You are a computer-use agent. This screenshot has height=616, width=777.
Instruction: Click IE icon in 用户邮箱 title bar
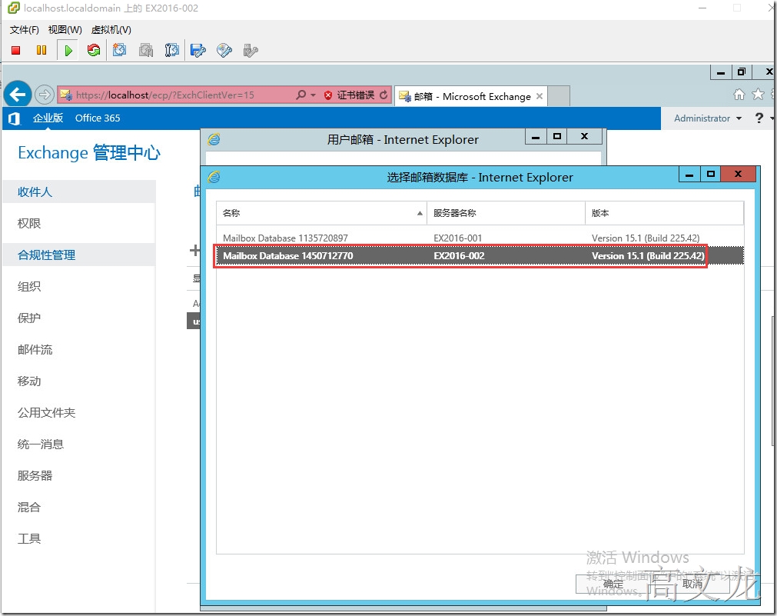214,139
